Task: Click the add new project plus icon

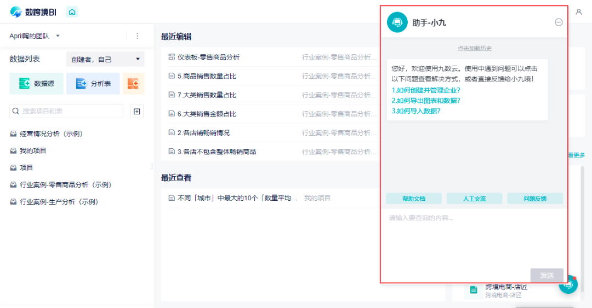Action: coord(136,111)
